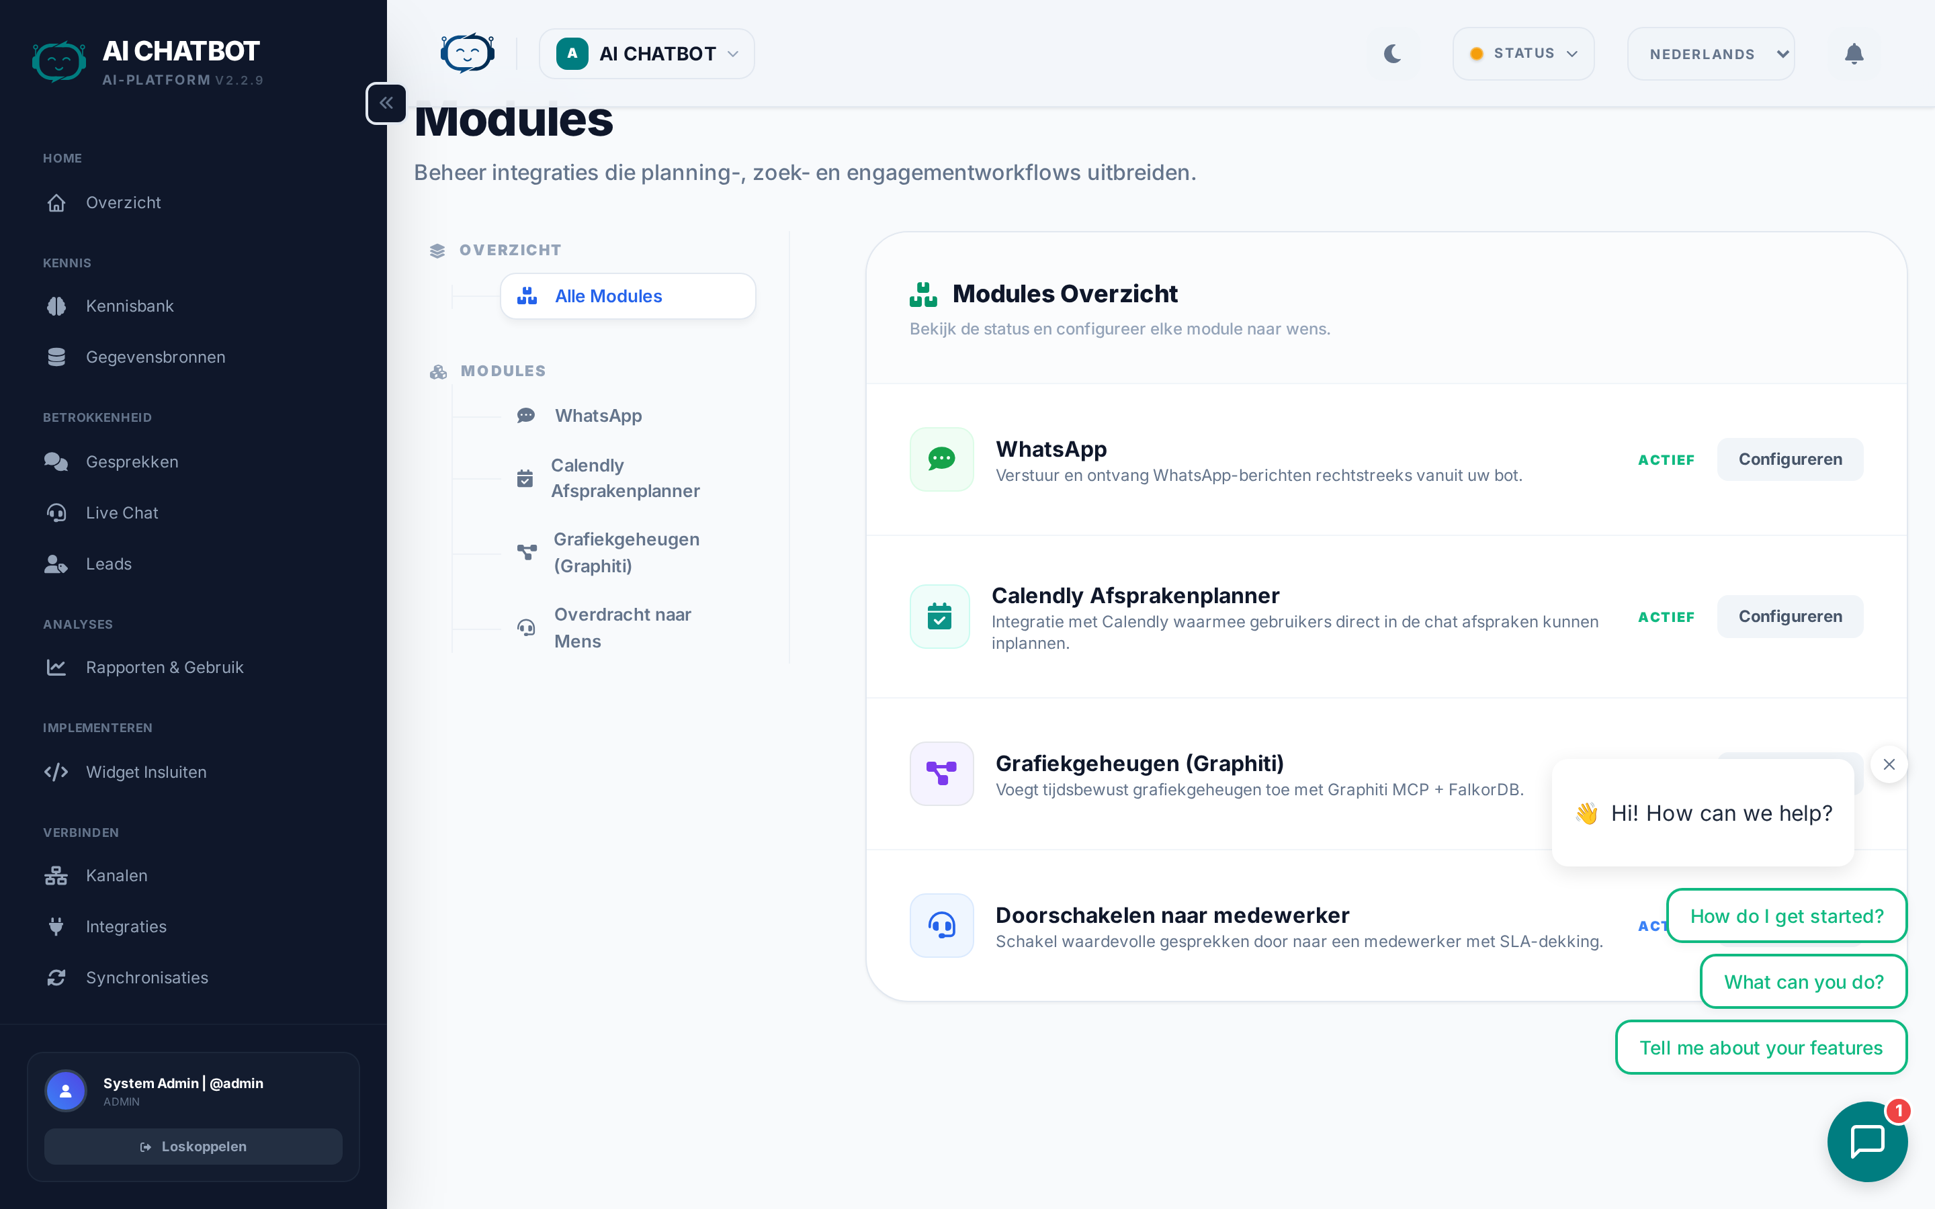Click the Calendly calendar module icon

(x=939, y=617)
